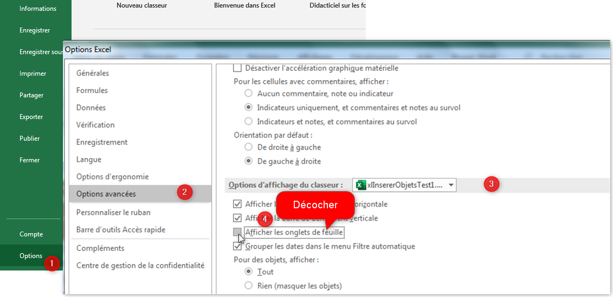Choose De gauche à droite orientation

coord(248,161)
